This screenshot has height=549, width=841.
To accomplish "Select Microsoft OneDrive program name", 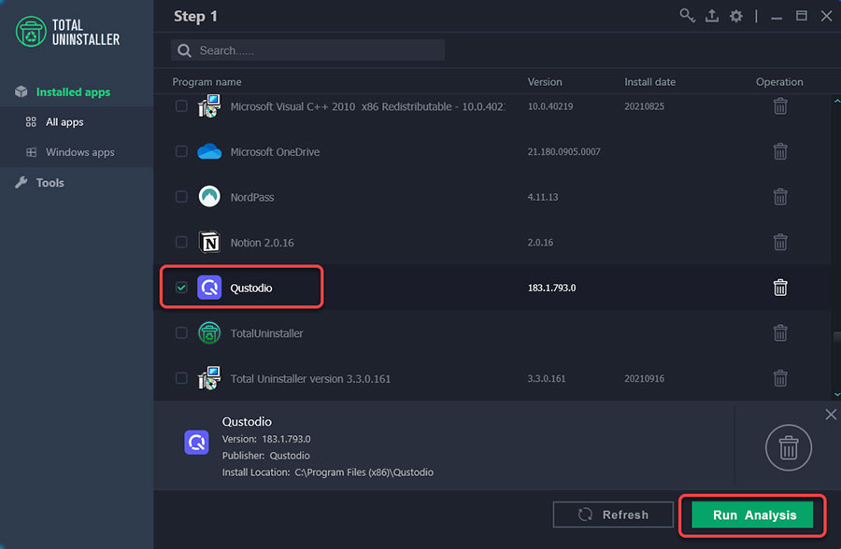I will coord(275,152).
